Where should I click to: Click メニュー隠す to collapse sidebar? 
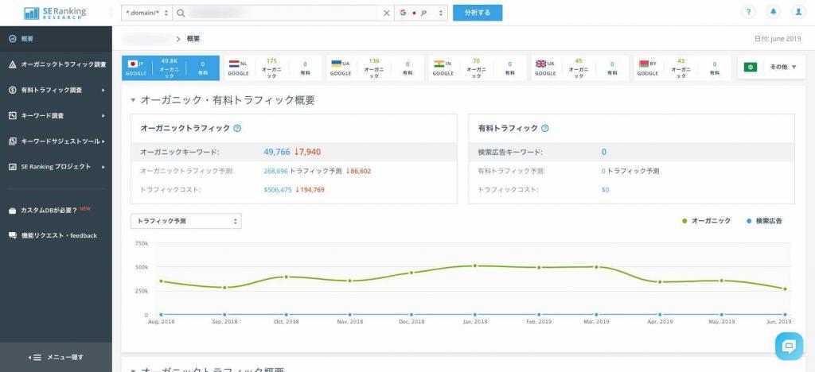click(57, 357)
